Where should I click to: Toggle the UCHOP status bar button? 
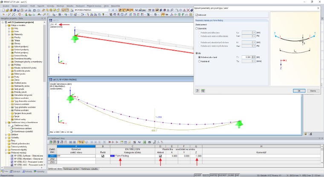point(197,175)
